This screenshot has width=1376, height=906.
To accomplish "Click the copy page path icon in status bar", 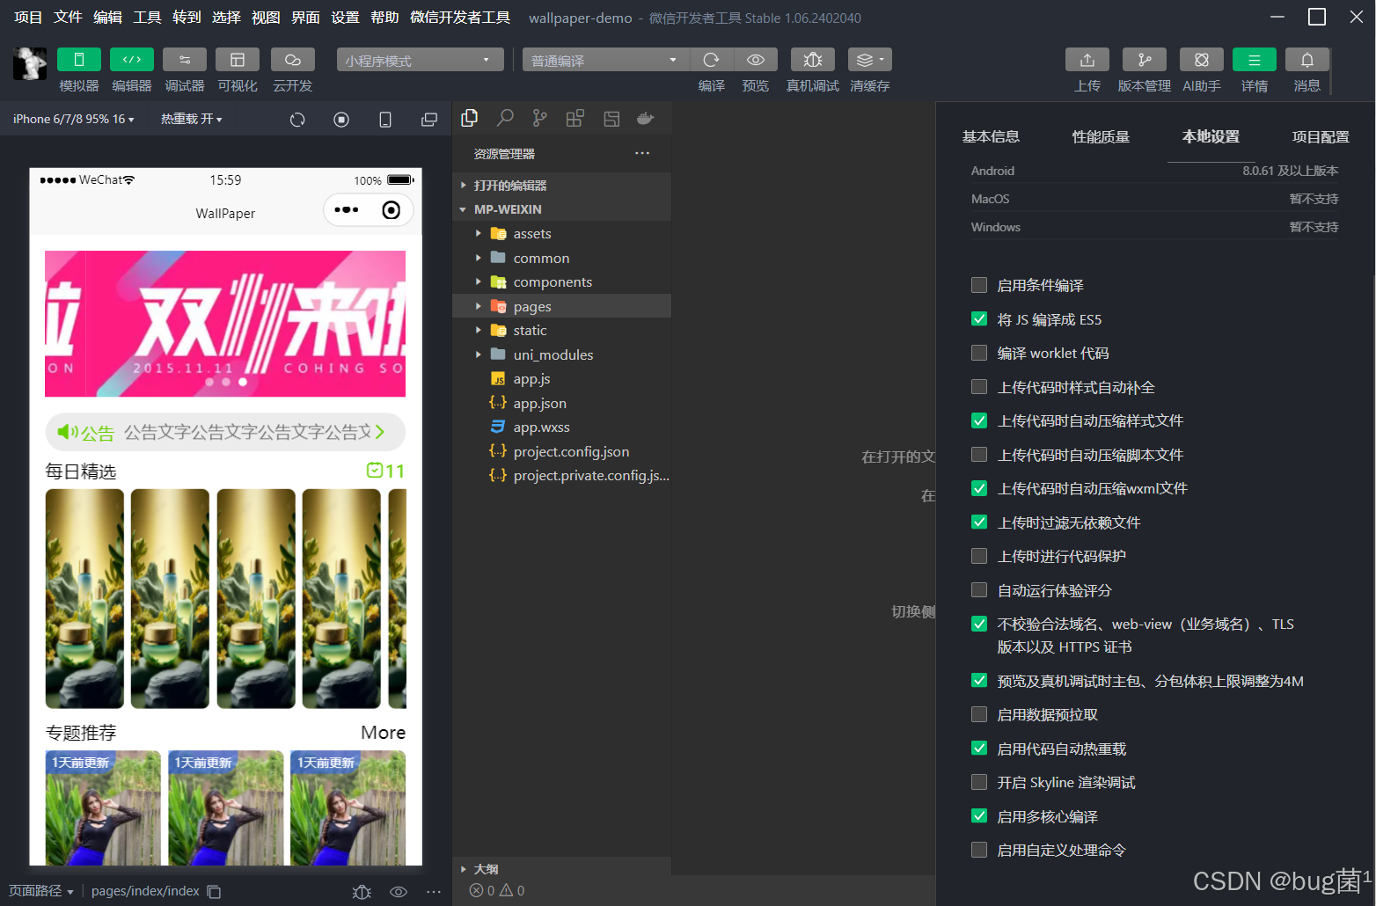I will 214,891.
